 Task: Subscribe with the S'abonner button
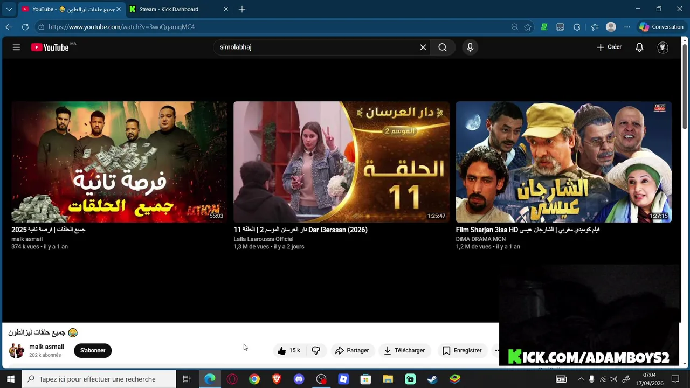pyautogui.click(x=93, y=351)
